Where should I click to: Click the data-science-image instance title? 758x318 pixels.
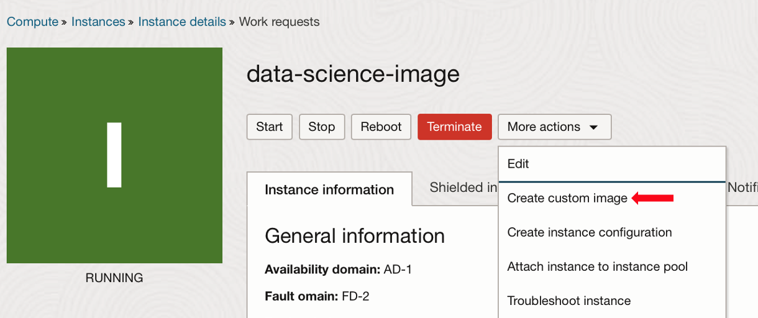coord(353,75)
